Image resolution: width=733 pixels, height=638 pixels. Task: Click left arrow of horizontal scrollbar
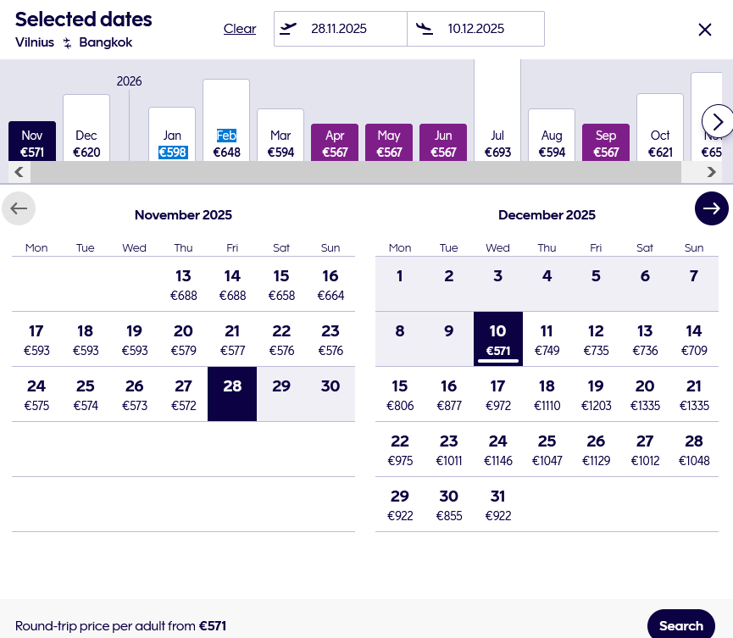(19, 172)
